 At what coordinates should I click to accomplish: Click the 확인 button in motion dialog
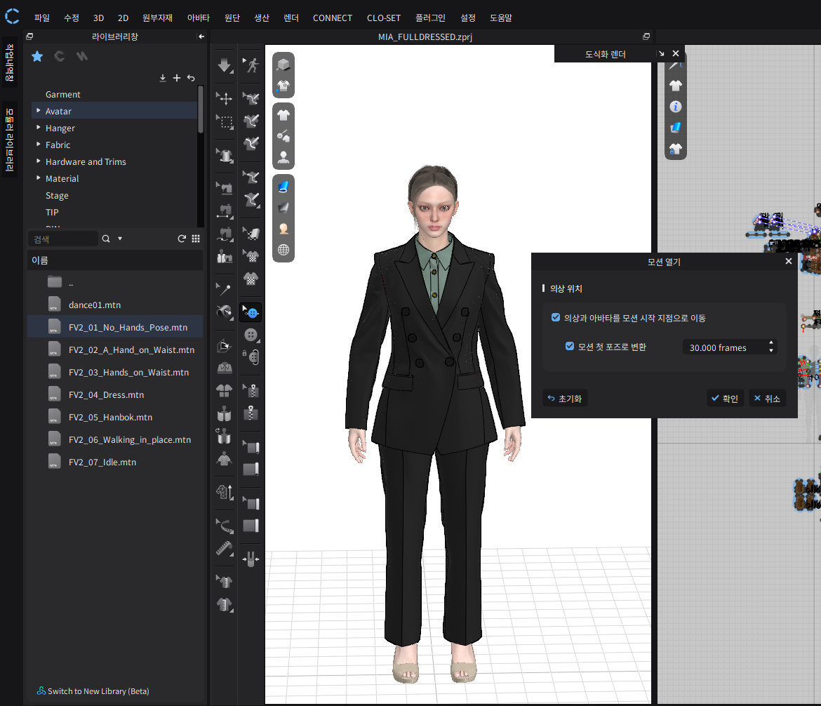725,399
